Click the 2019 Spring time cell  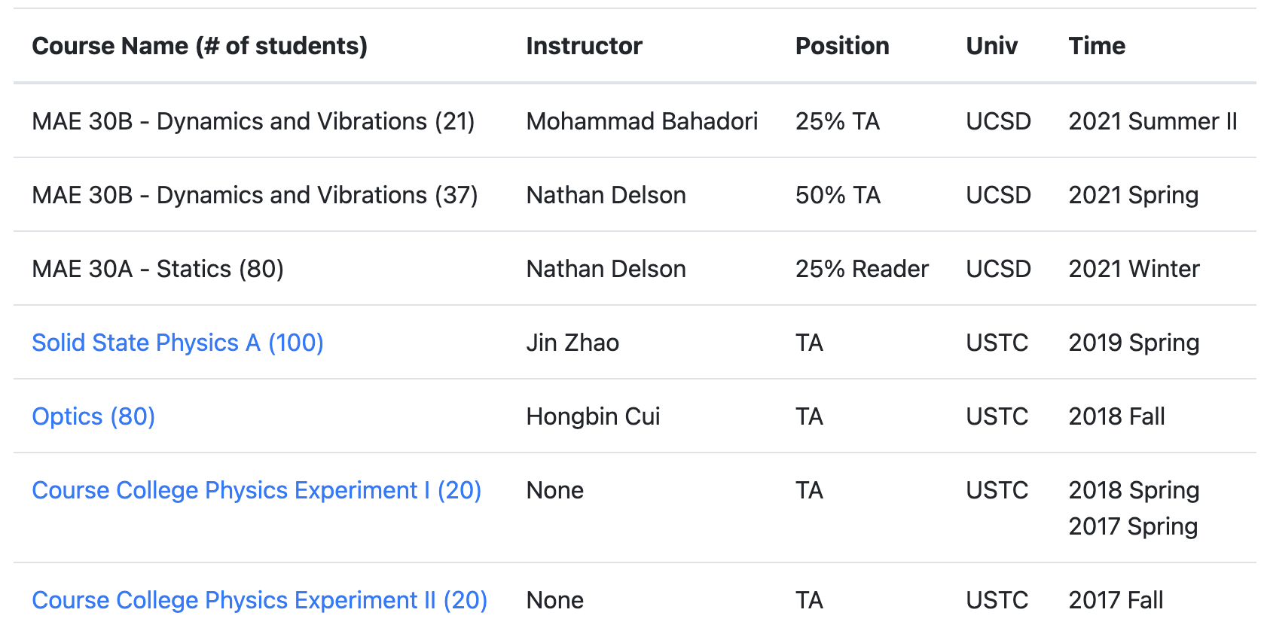[x=1134, y=343]
